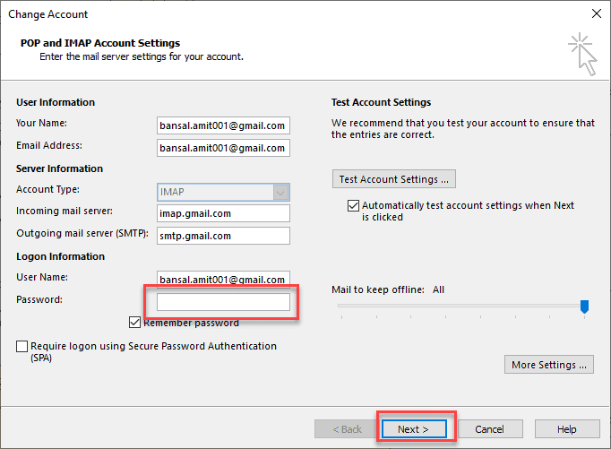Open More Settings dialog
The width and height of the screenshot is (611, 449).
(549, 365)
